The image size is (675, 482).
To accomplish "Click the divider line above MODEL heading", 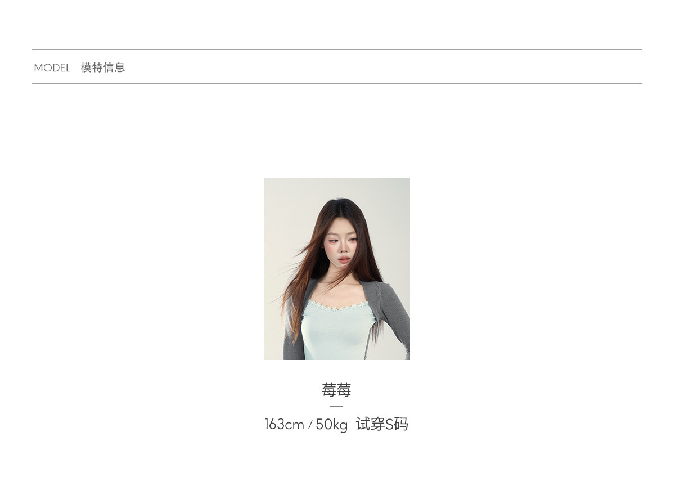I will [x=337, y=50].
